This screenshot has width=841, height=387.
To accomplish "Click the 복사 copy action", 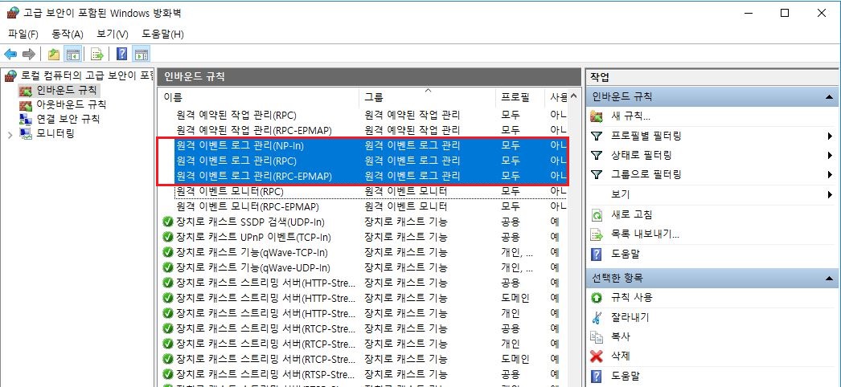I will coord(621,336).
